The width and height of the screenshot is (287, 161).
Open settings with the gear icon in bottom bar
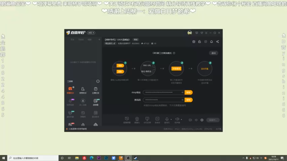202,120
